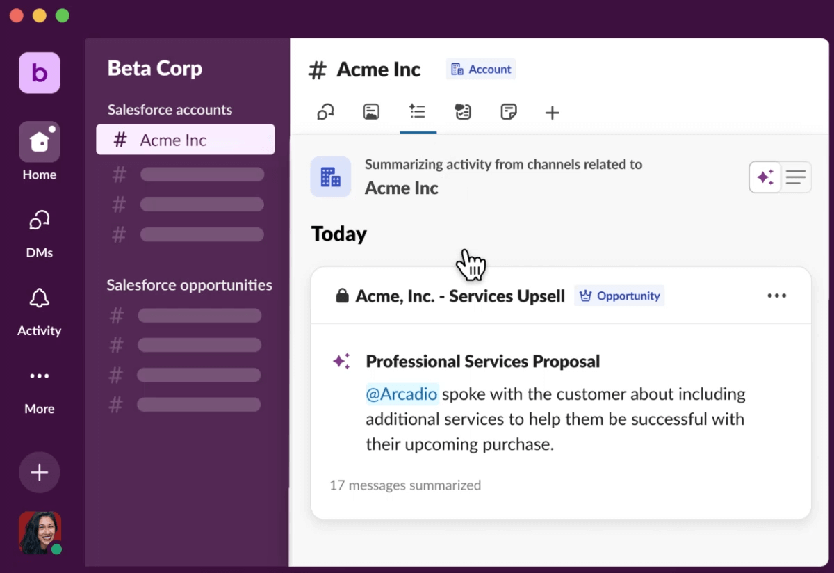Click the More ellipsis in sidebar

[39, 376]
